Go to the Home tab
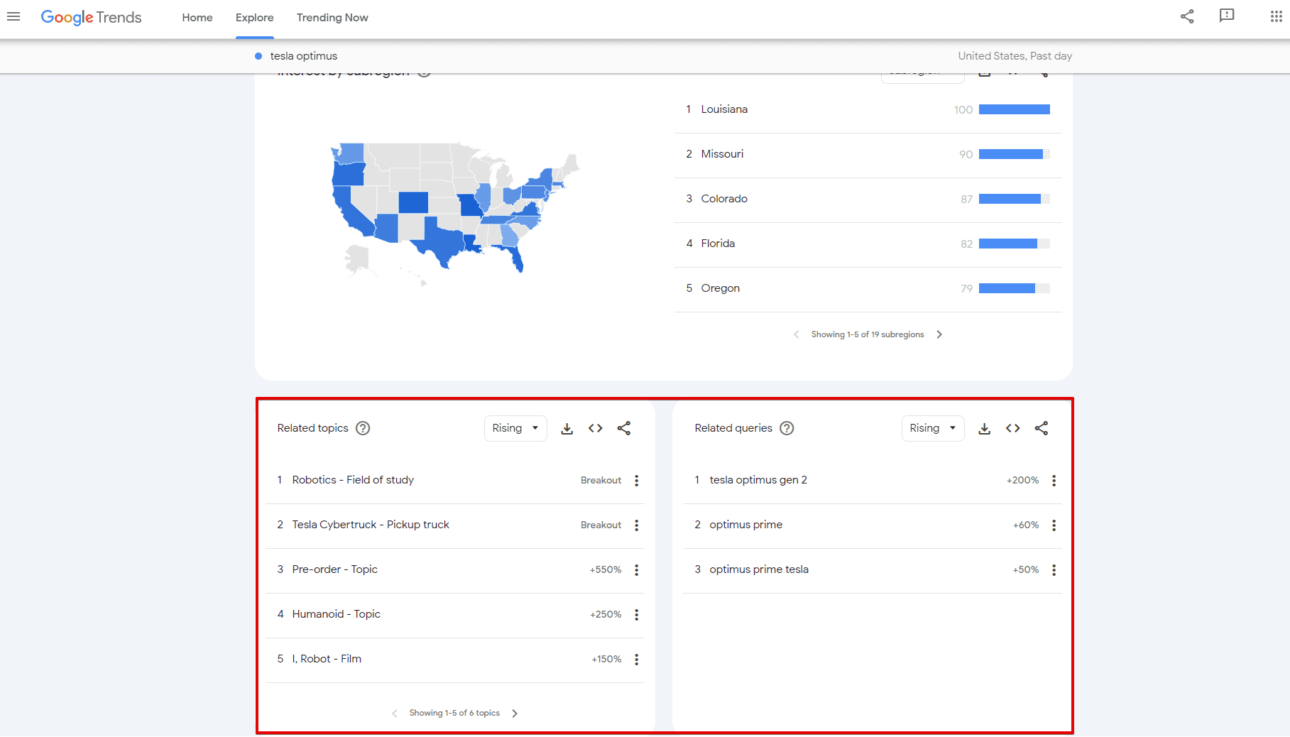1290x737 pixels. coord(197,18)
